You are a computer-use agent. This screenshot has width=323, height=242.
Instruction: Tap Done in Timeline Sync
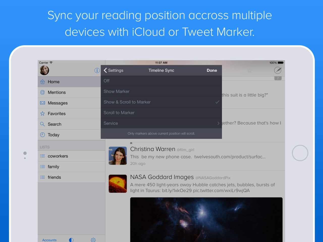pos(212,70)
